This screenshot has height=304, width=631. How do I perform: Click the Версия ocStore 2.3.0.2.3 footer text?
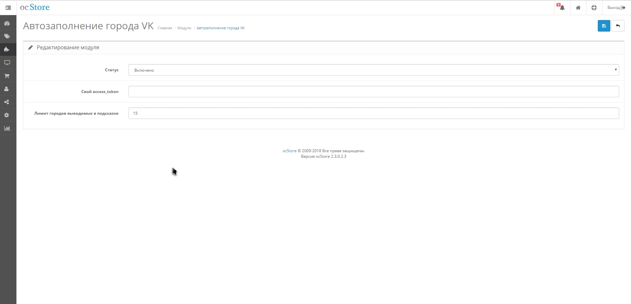click(x=324, y=156)
